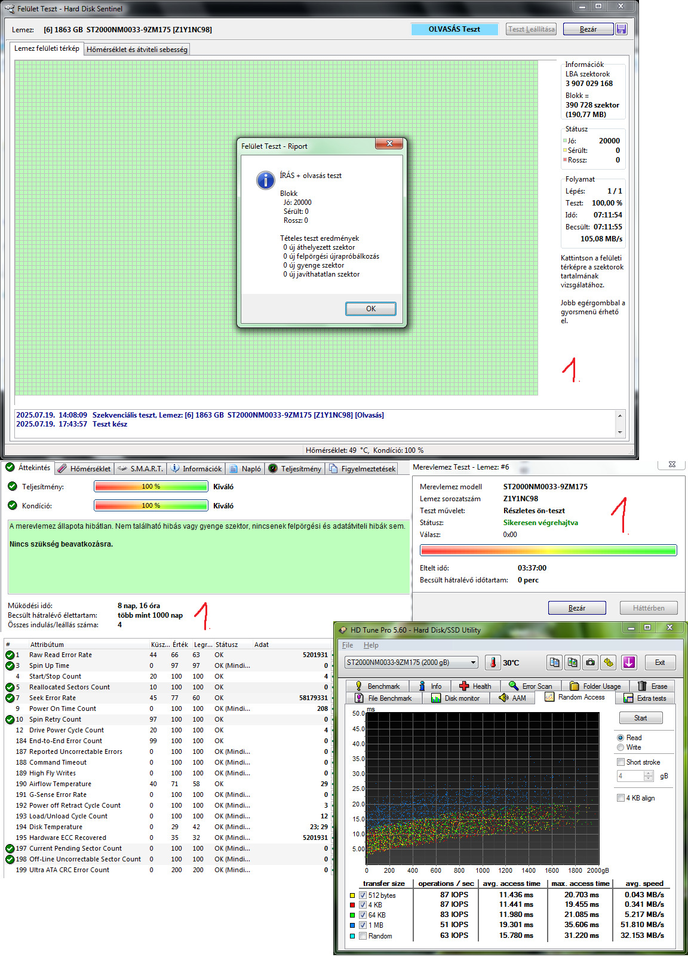This screenshot has width=688, height=957.
Task: Open the Áttekintés tab
Action: [x=28, y=468]
